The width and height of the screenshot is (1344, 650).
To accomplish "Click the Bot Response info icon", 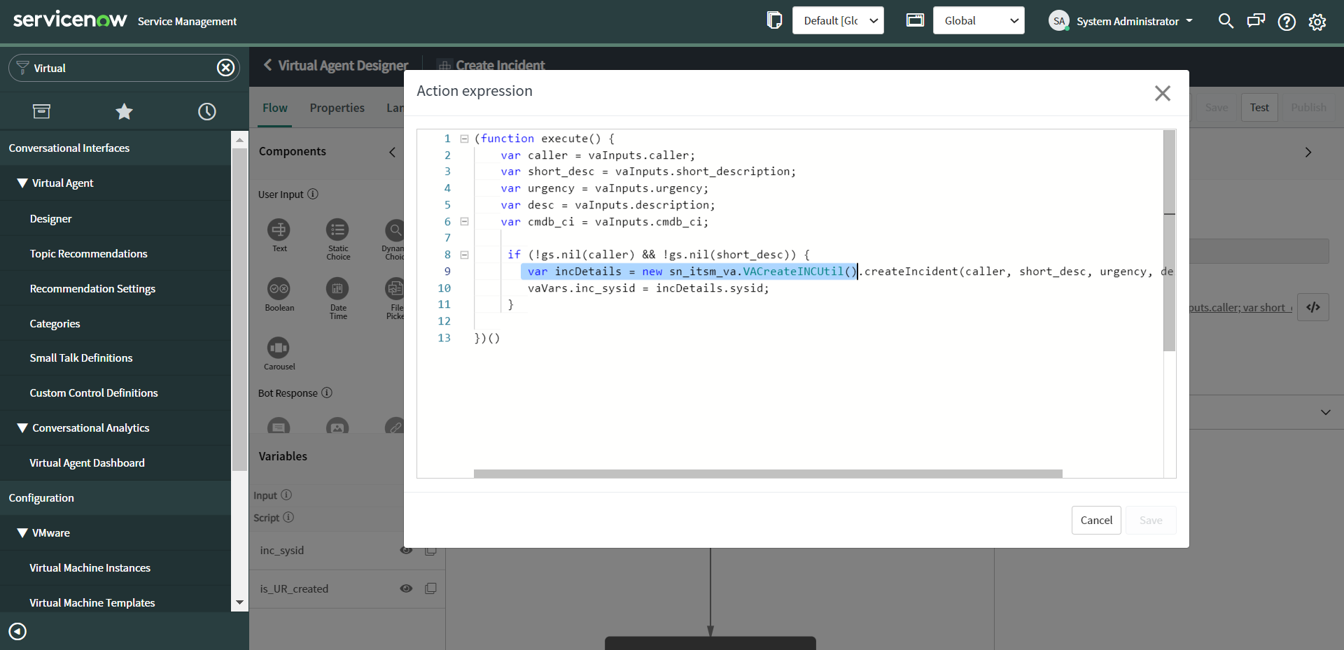I will point(327,393).
